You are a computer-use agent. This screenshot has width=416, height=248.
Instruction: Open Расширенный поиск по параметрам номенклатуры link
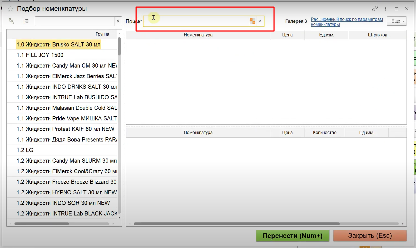pyautogui.click(x=346, y=22)
